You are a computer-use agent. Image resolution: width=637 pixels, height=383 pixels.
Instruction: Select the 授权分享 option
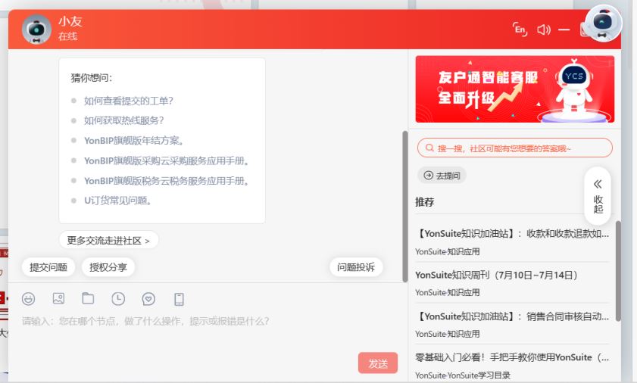click(108, 267)
